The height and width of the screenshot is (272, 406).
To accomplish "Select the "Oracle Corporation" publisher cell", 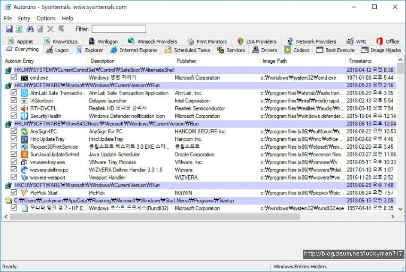I will click(194, 155).
